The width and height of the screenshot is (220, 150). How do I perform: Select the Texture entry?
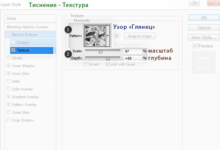(32, 50)
